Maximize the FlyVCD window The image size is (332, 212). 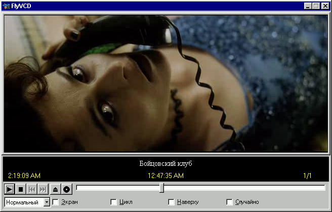[x=316, y=6]
